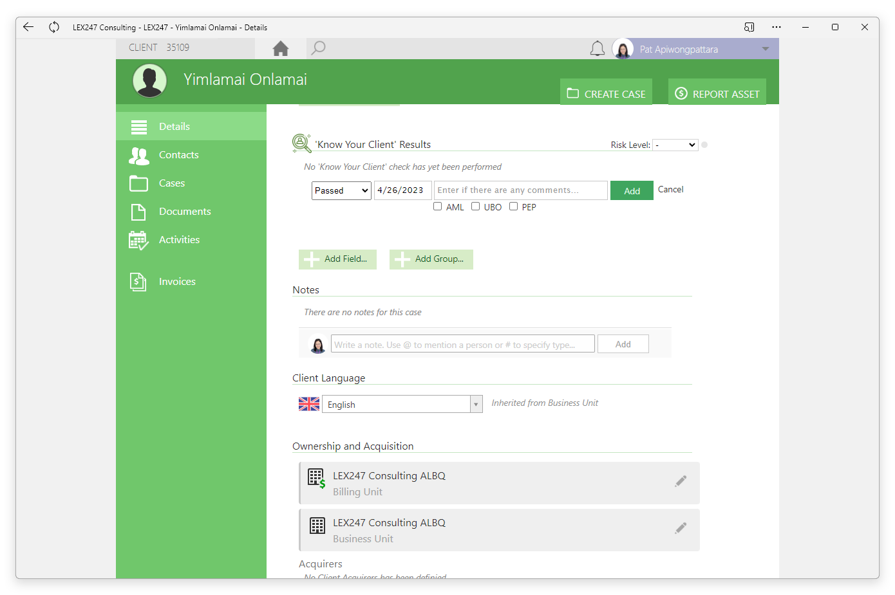Viewport: 895px width, 595px height.
Task: Click Inherited from Business Unit text
Action: coord(545,403)
